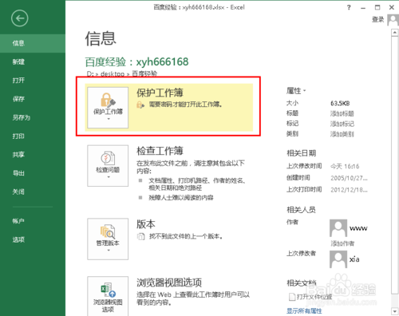399x316 pixels.
Task: Open the help question mark icon
Action: 349,7
